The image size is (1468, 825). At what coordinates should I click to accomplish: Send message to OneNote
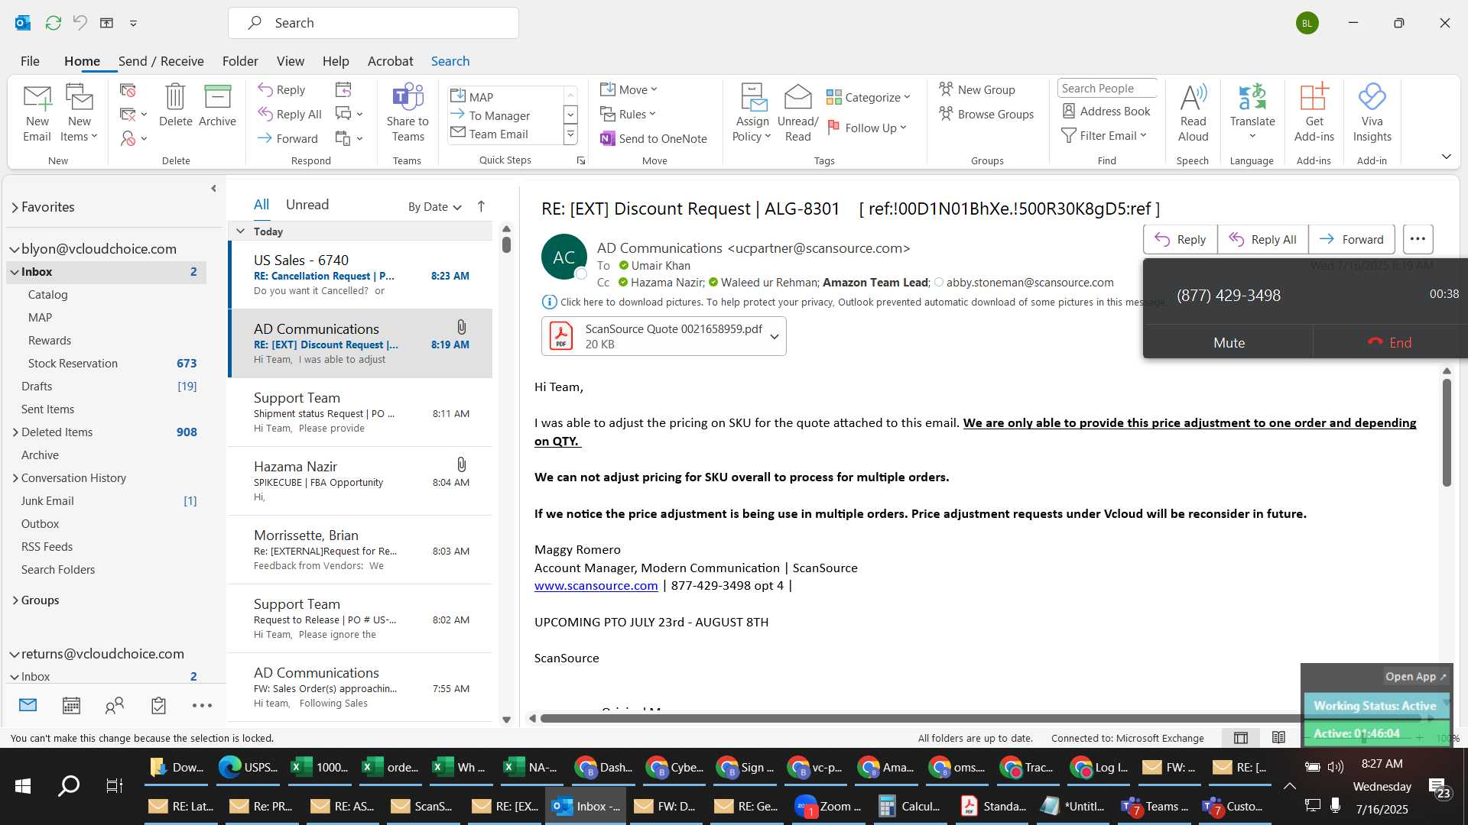click(x=654, y=138)
